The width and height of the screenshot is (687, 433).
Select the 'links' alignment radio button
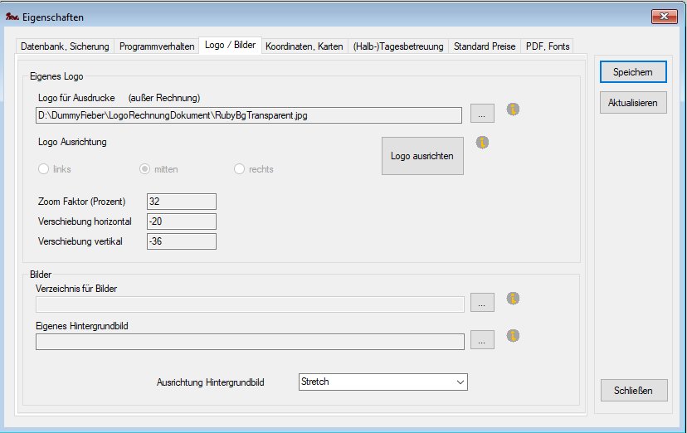(44, 169)
